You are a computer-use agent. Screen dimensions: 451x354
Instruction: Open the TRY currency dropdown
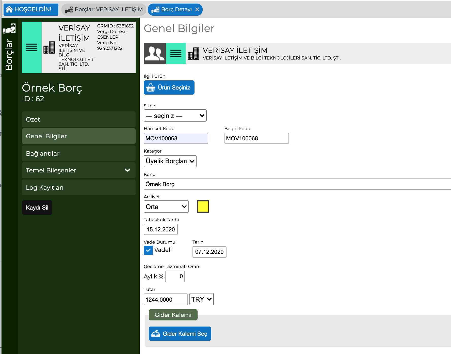tap(202, 299)
